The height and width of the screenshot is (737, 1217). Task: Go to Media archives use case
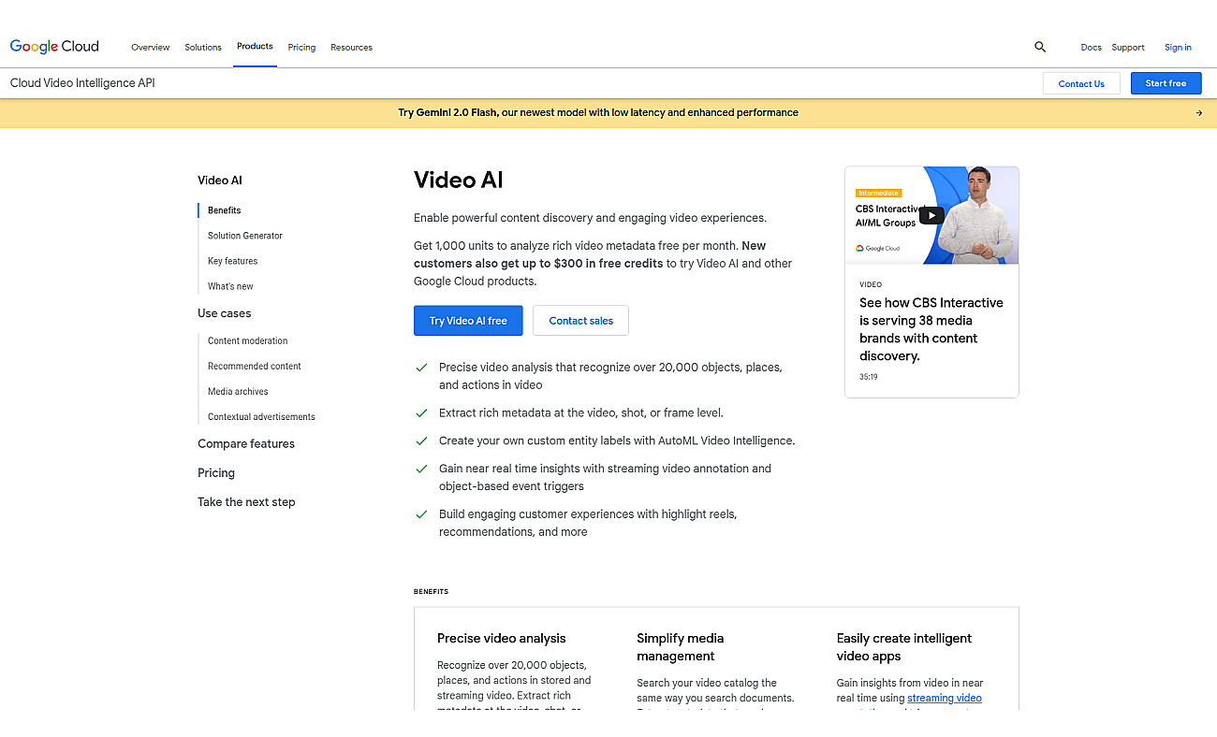(x=238, y=392)
